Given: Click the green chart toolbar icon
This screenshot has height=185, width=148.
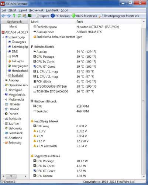Looking at the screenshot, I should click(x=30, y=16).
